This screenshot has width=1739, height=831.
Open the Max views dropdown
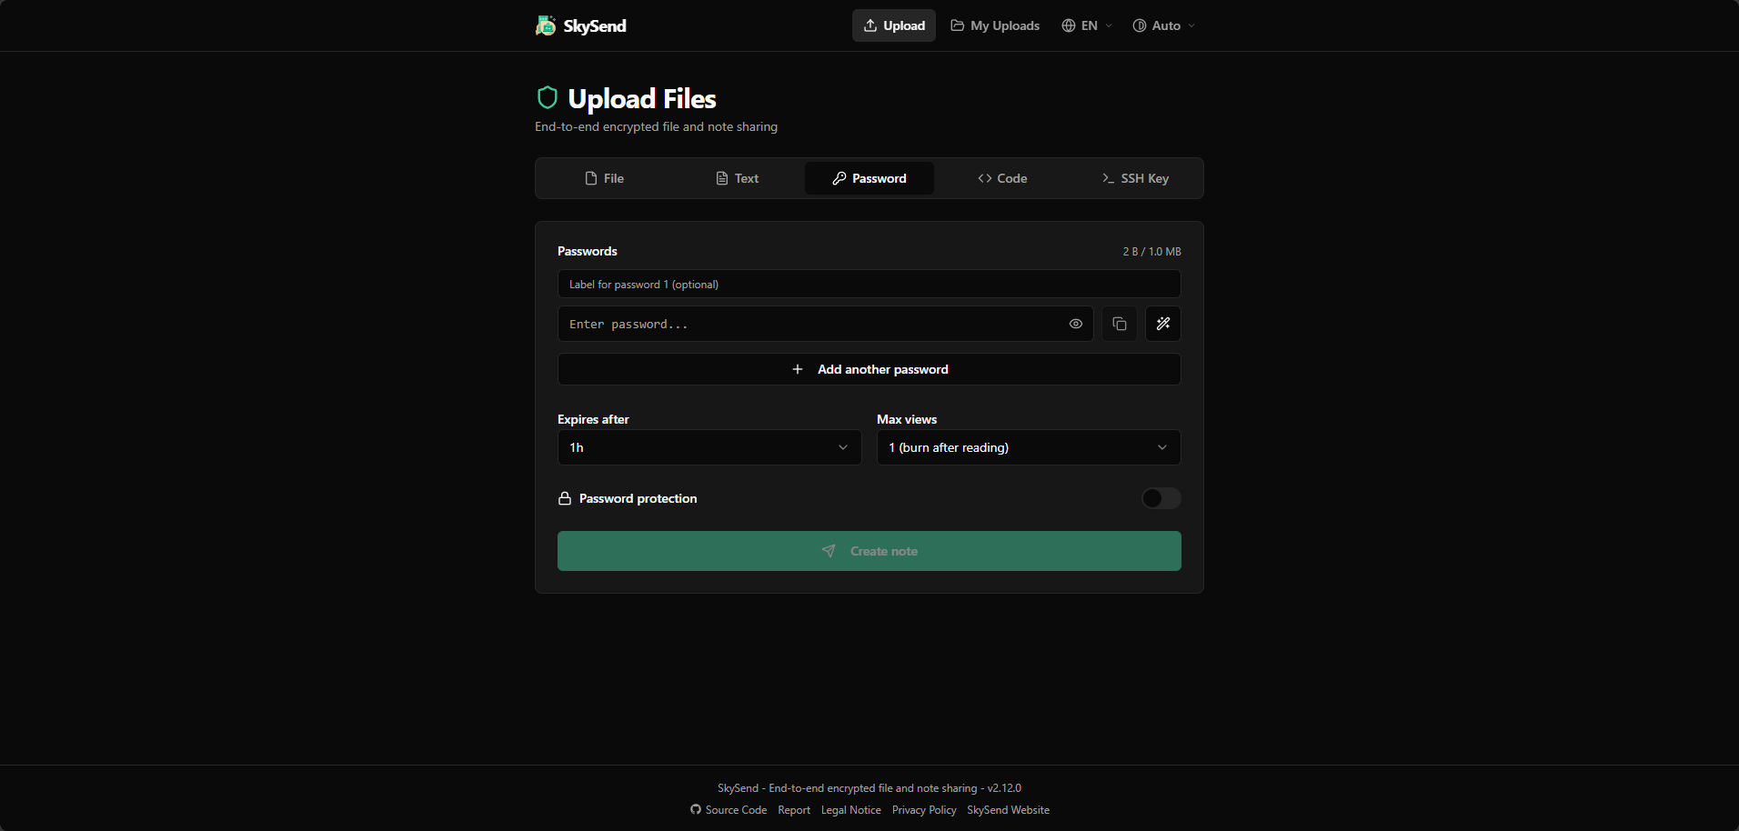pyautogui.click(x=1029, y=447)
